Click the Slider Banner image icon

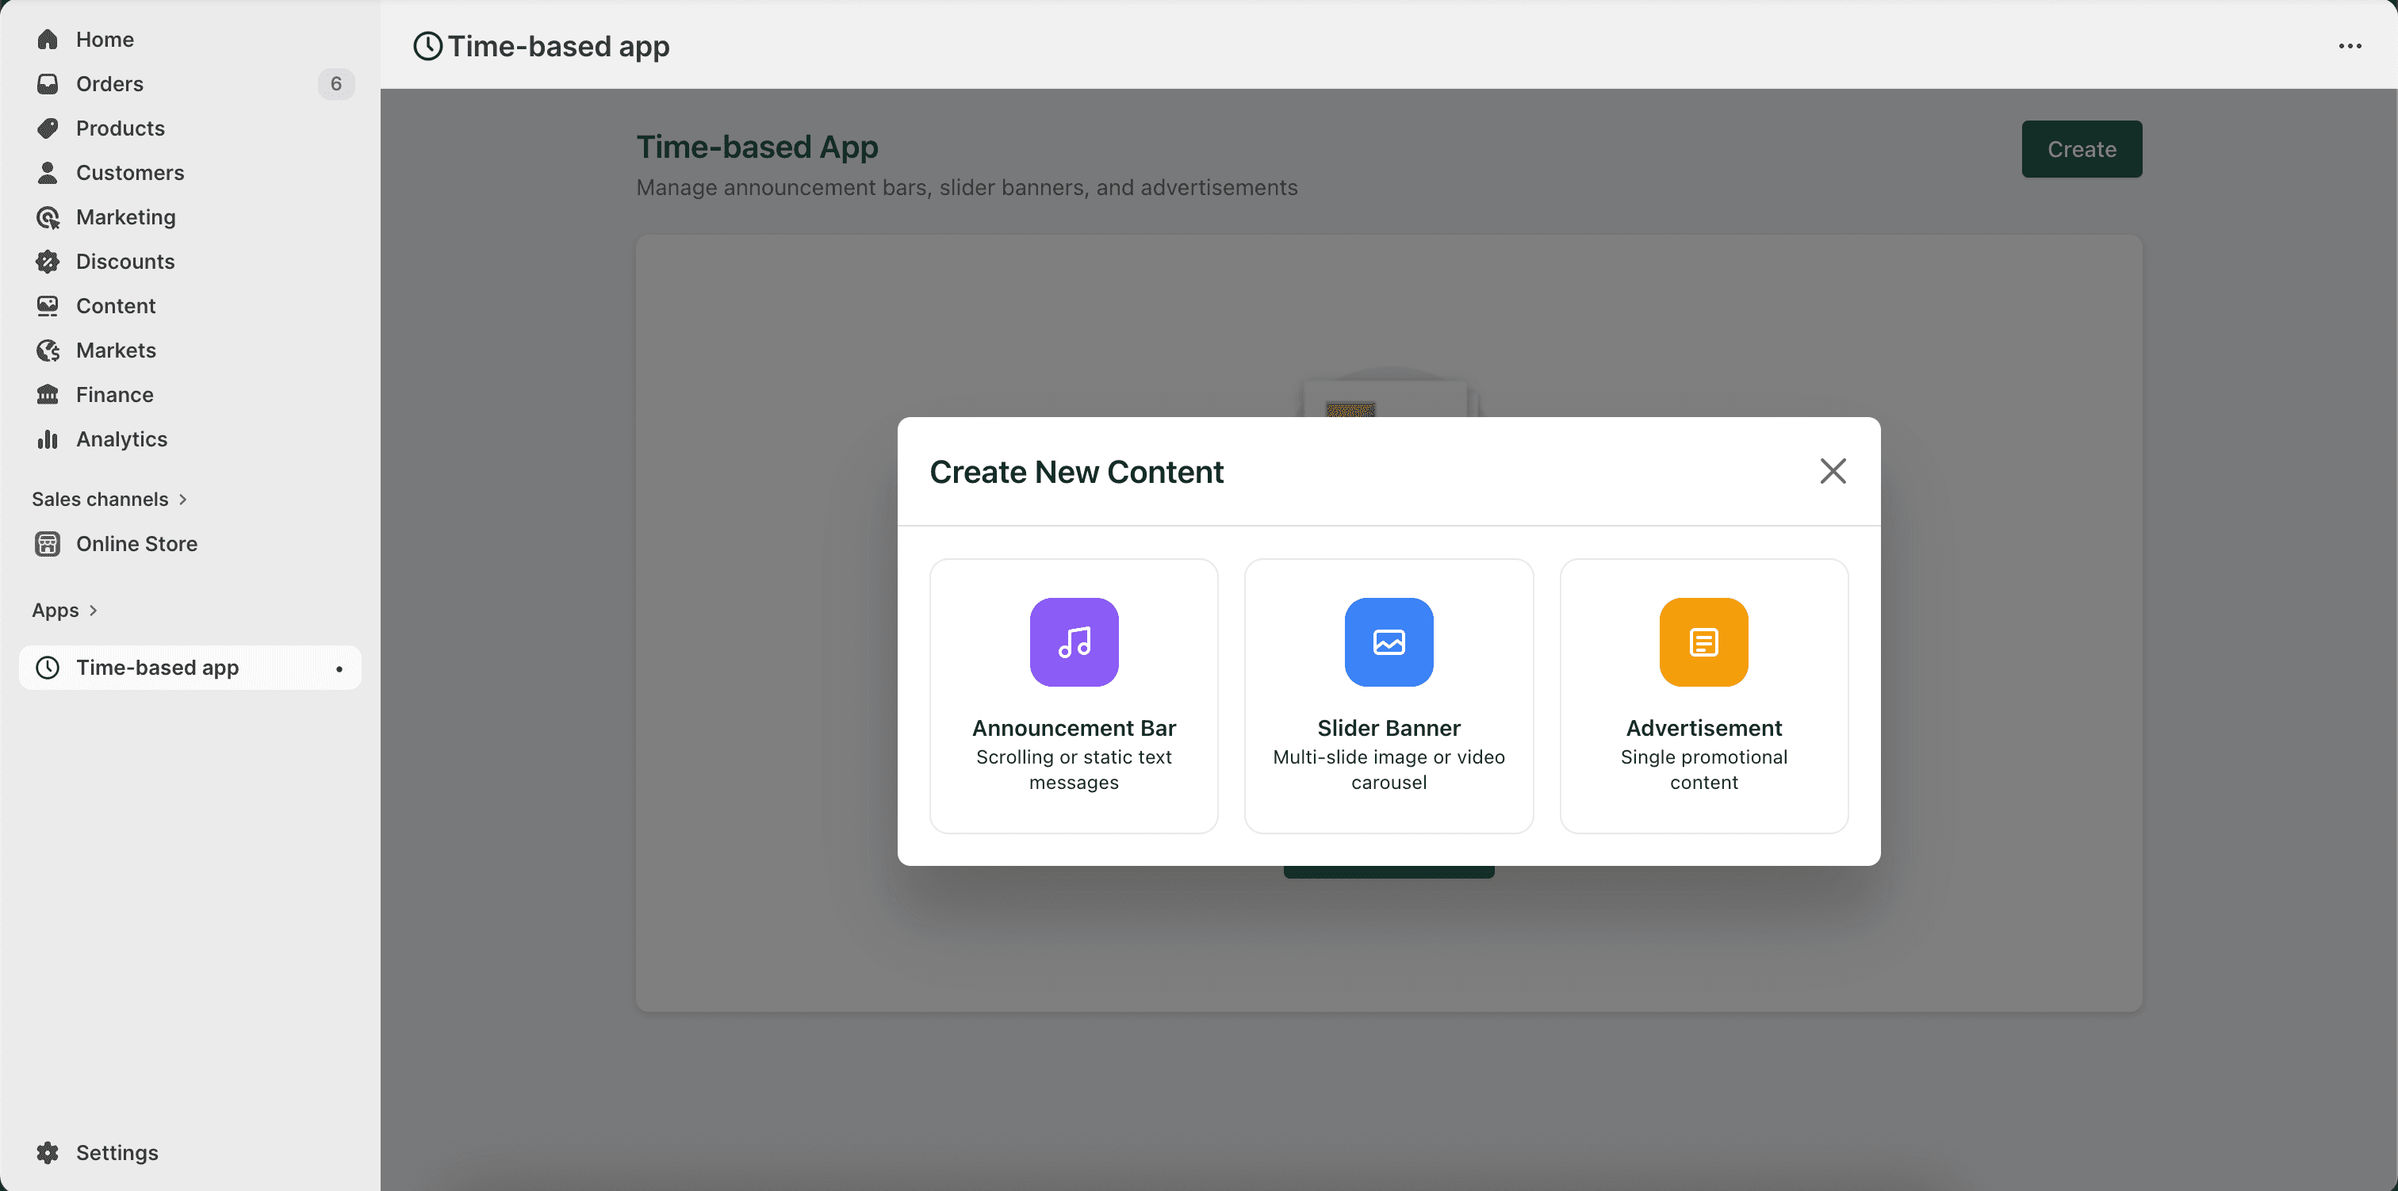point(1387,641)
